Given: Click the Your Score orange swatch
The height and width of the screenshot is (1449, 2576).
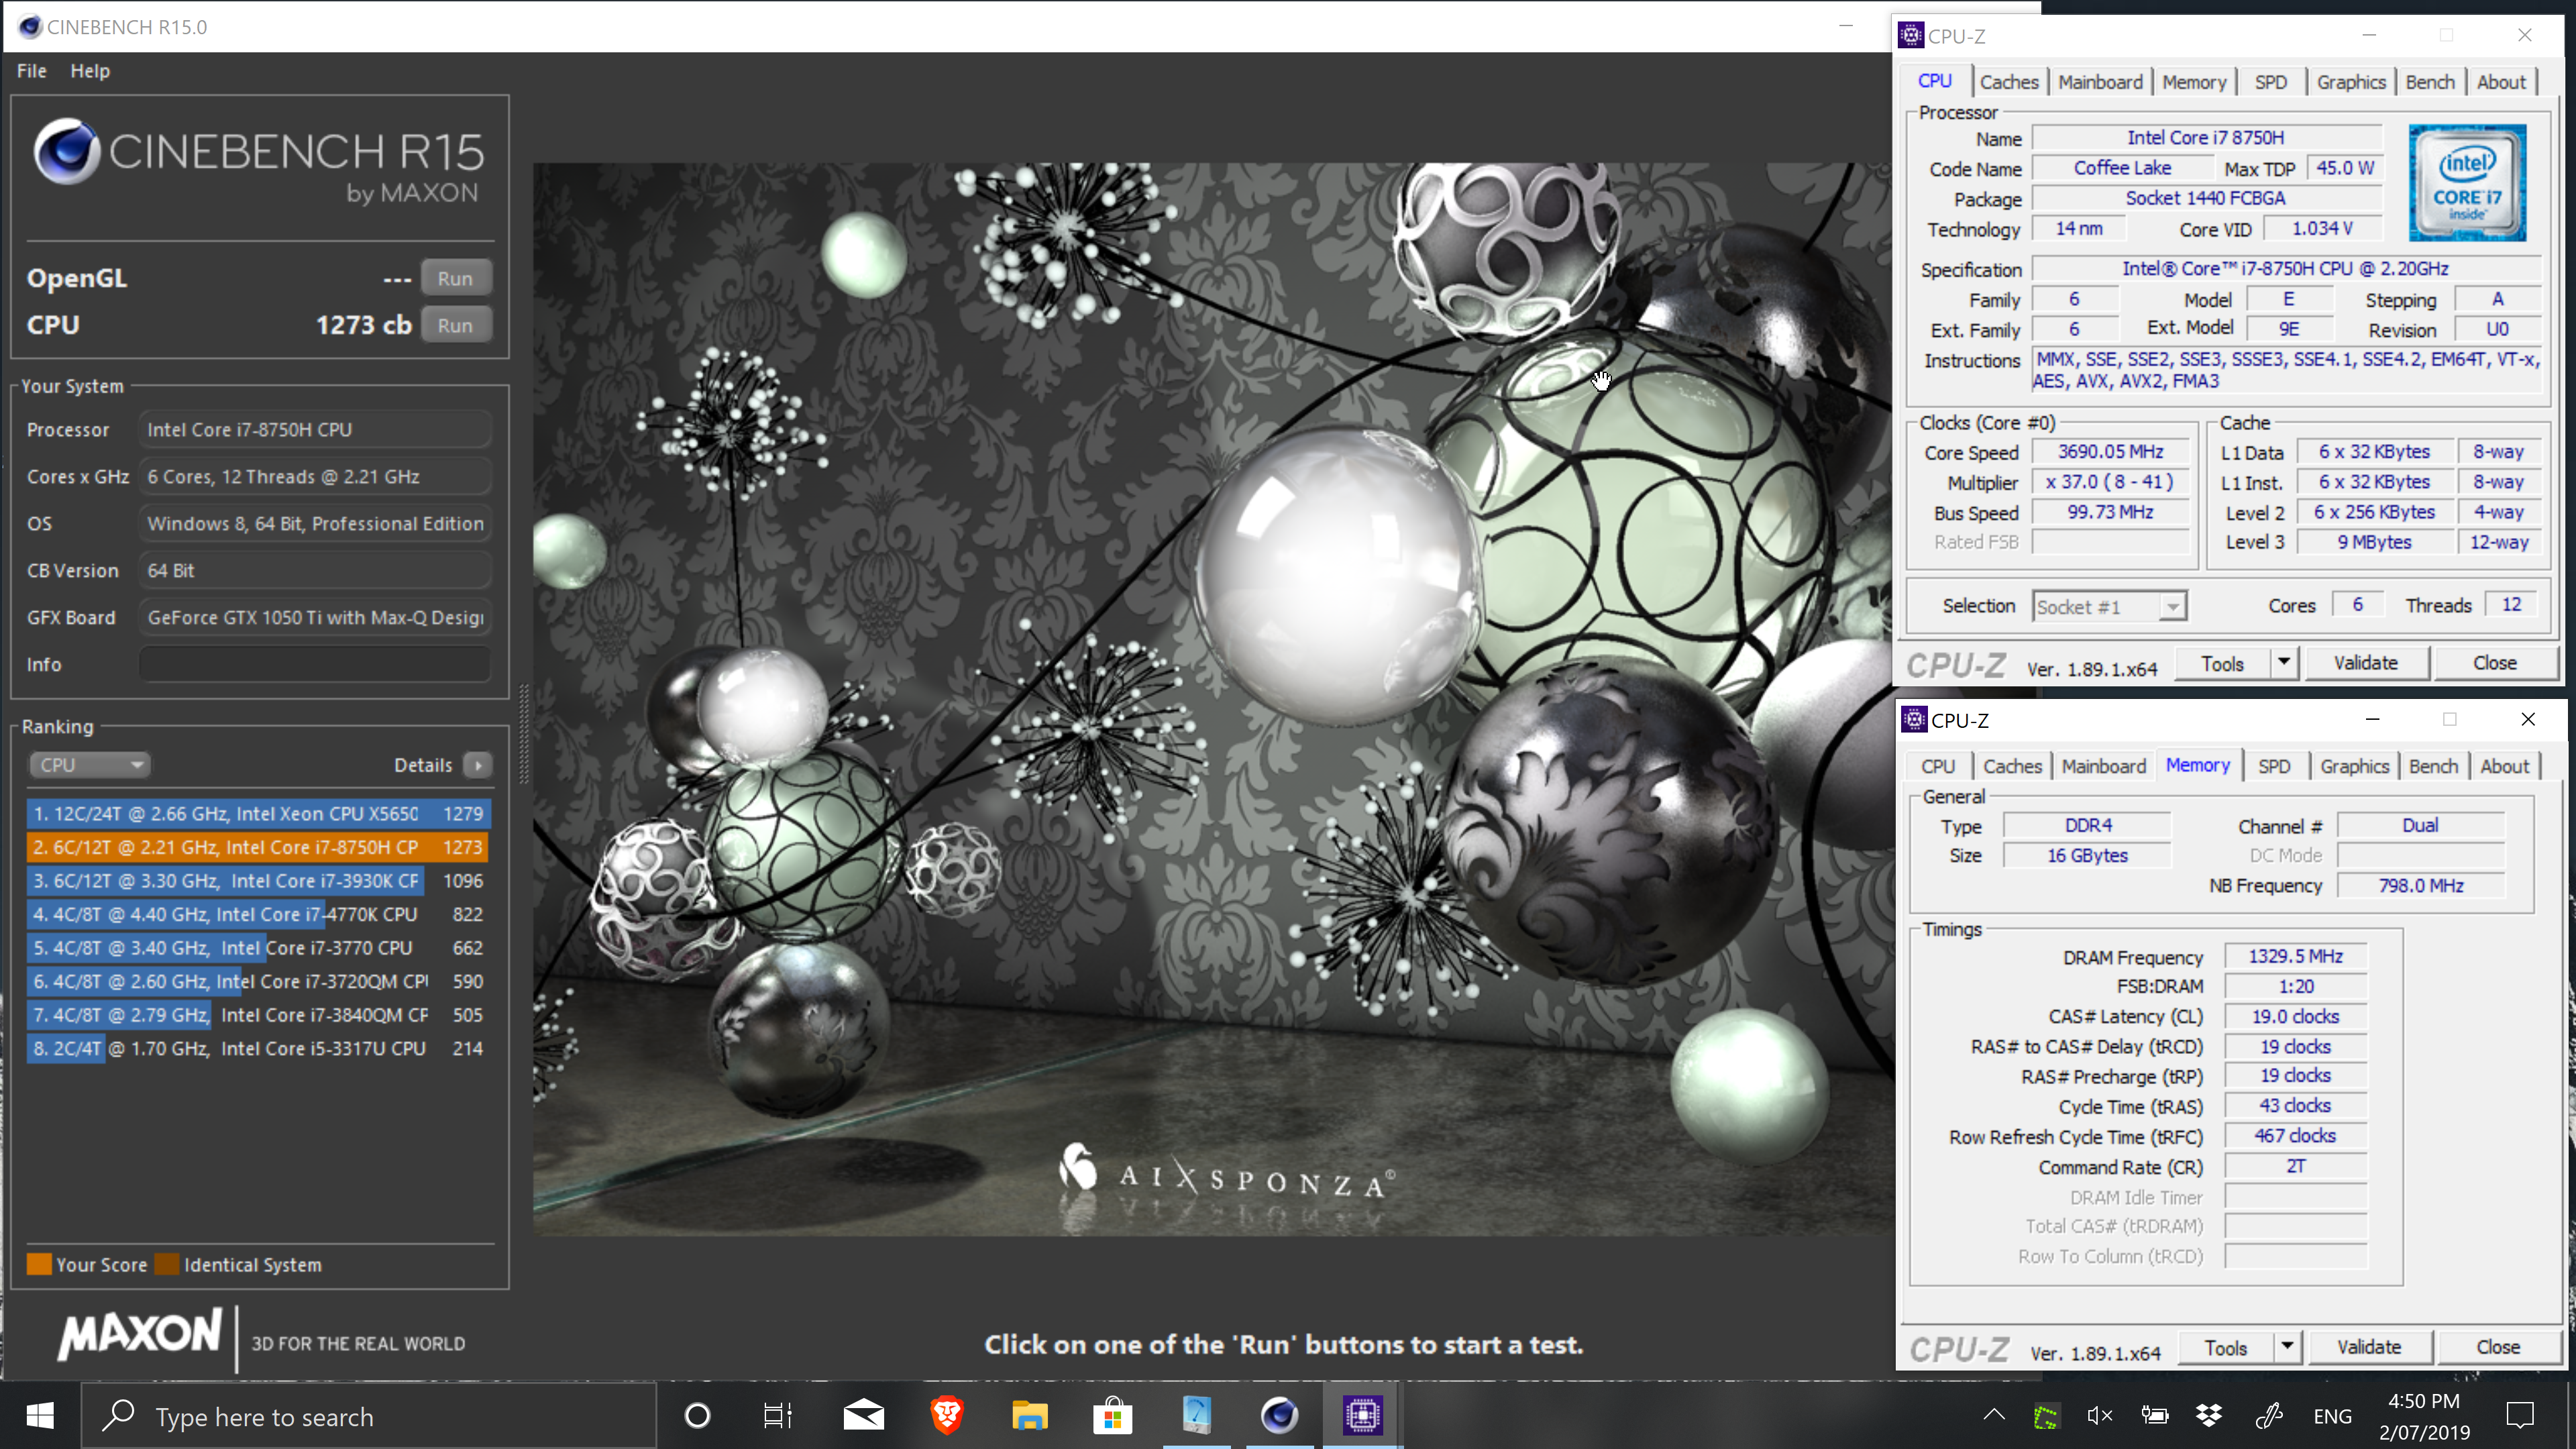Looking at the screenshot, I should coord(39,1264).
